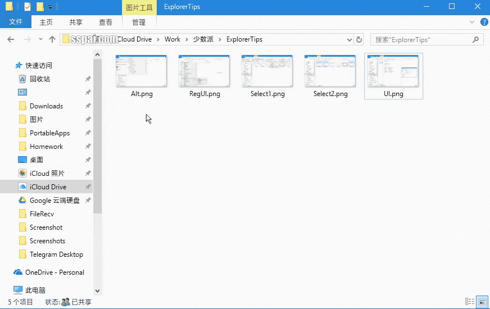Open the help question mark icon
490x309 pixels.
tap(484, 22)
